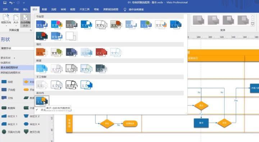Choose the fourth variant thumbnail in 变体
The image size is (259, 142).
[243, 20]
